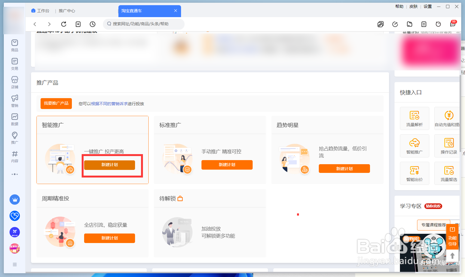Close the 淘宝直通车 tab
465x277 pixels.
tap(176, 11)
